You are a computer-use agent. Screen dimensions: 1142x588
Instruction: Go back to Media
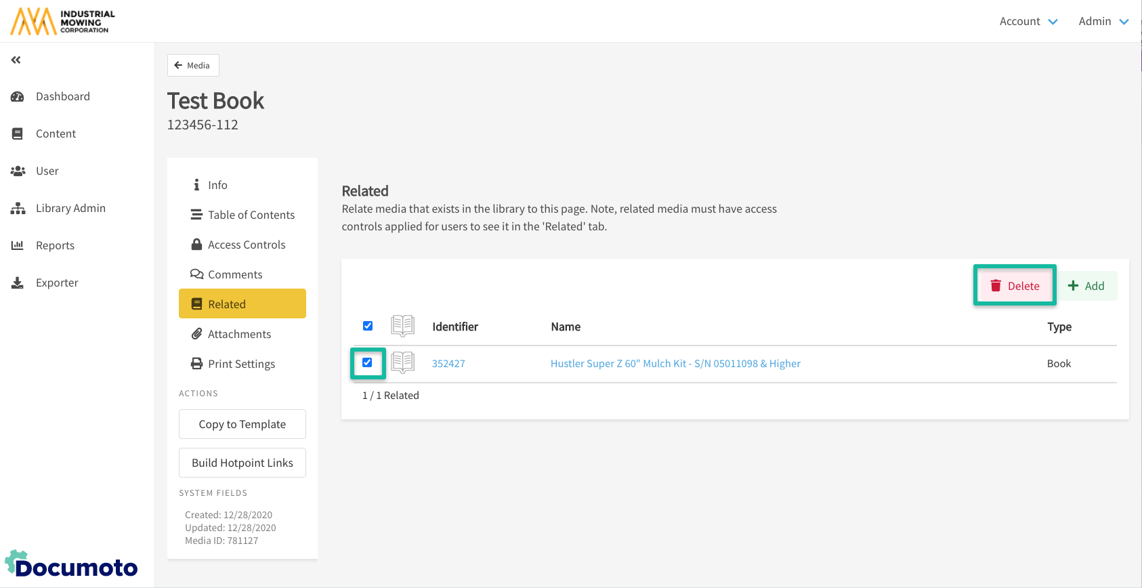[x=193, y=66]
